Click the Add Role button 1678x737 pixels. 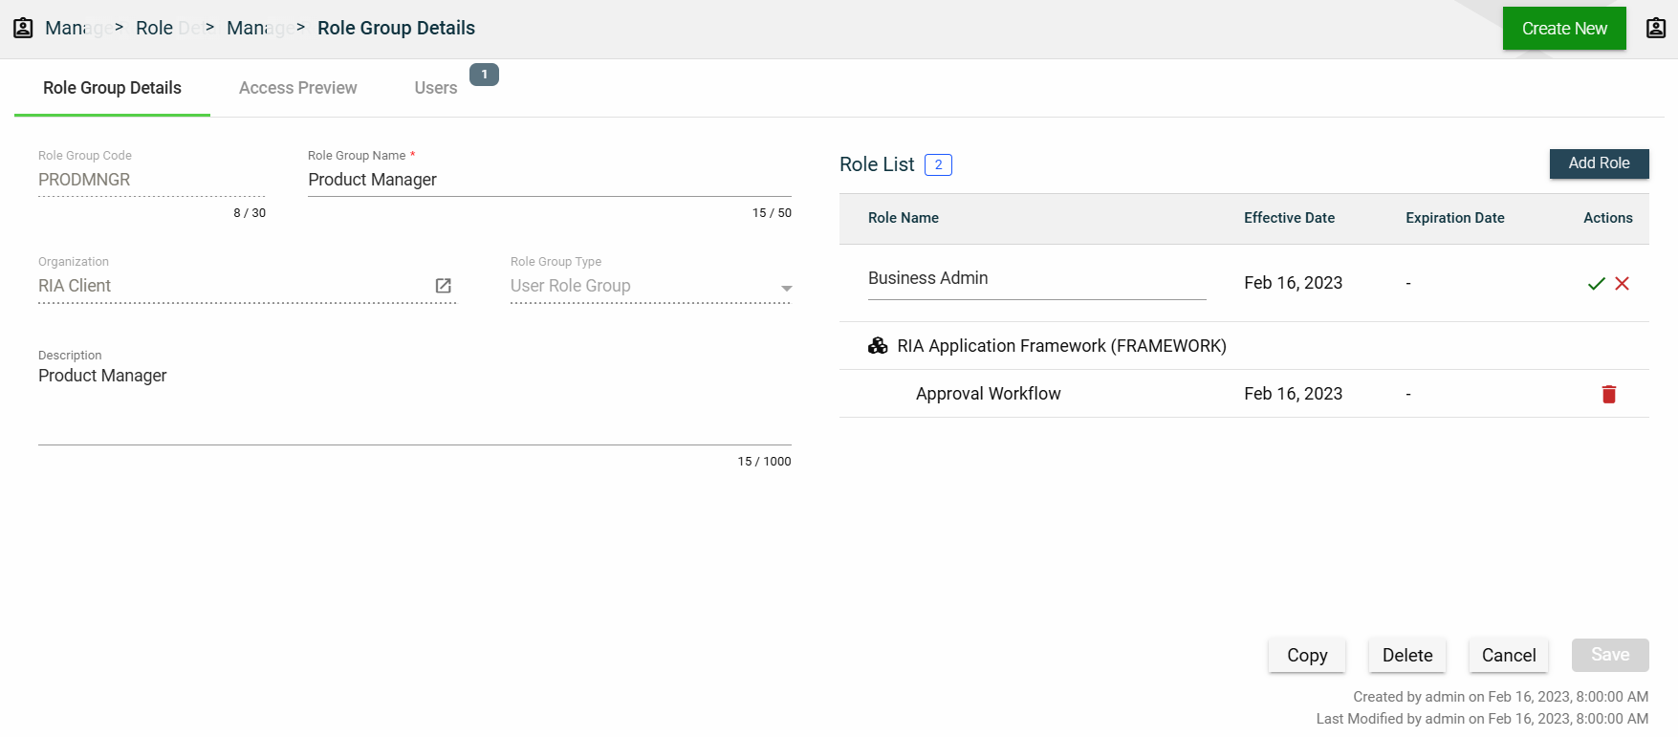(1599, 163)
